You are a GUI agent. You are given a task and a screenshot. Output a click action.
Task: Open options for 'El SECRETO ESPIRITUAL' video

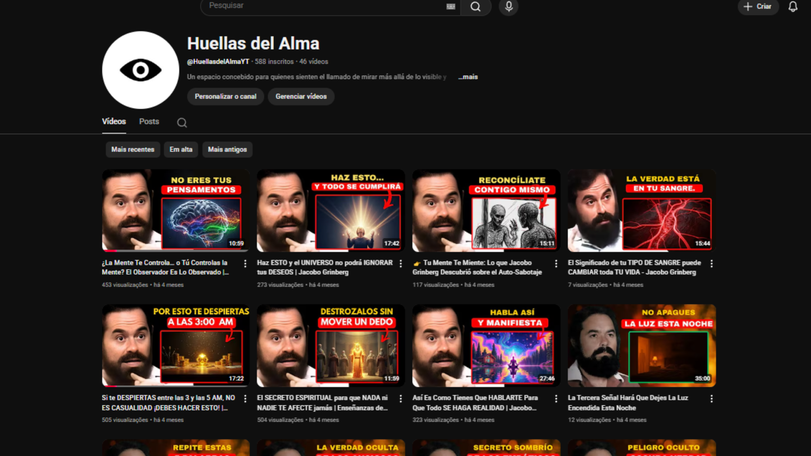tap(400, 399)
